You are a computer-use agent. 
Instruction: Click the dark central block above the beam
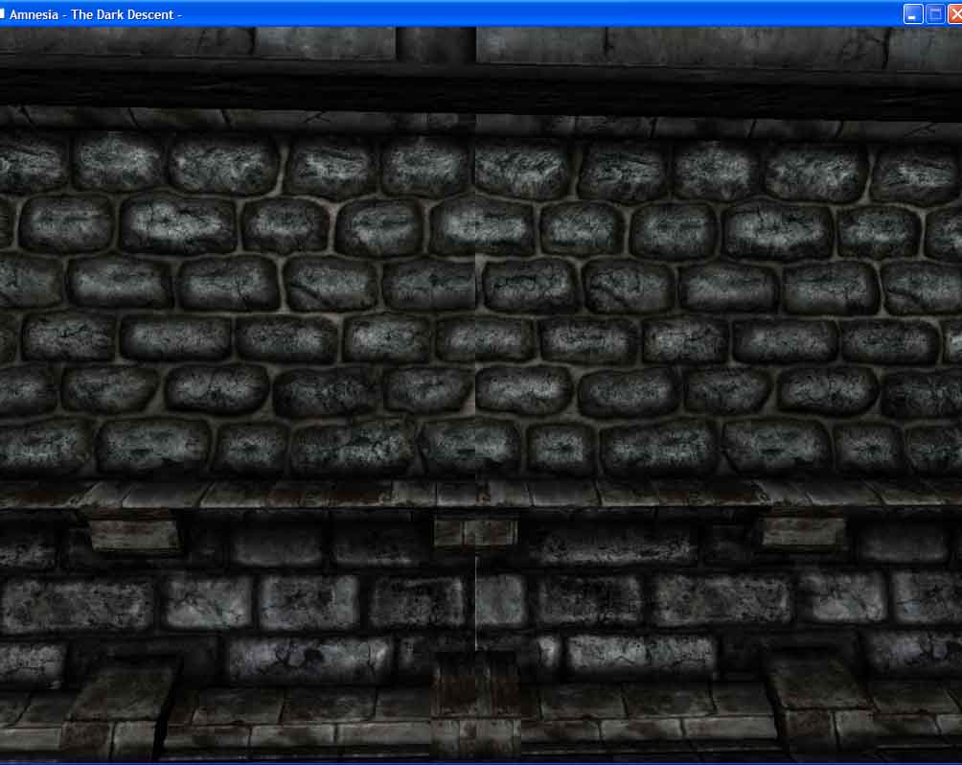(x=436, y=43)
